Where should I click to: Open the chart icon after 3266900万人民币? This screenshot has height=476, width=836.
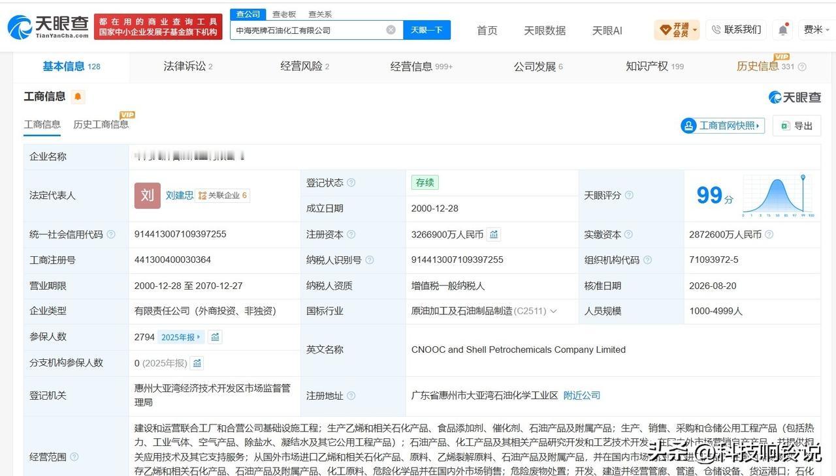pyautogui.click(x=494, y=234)
